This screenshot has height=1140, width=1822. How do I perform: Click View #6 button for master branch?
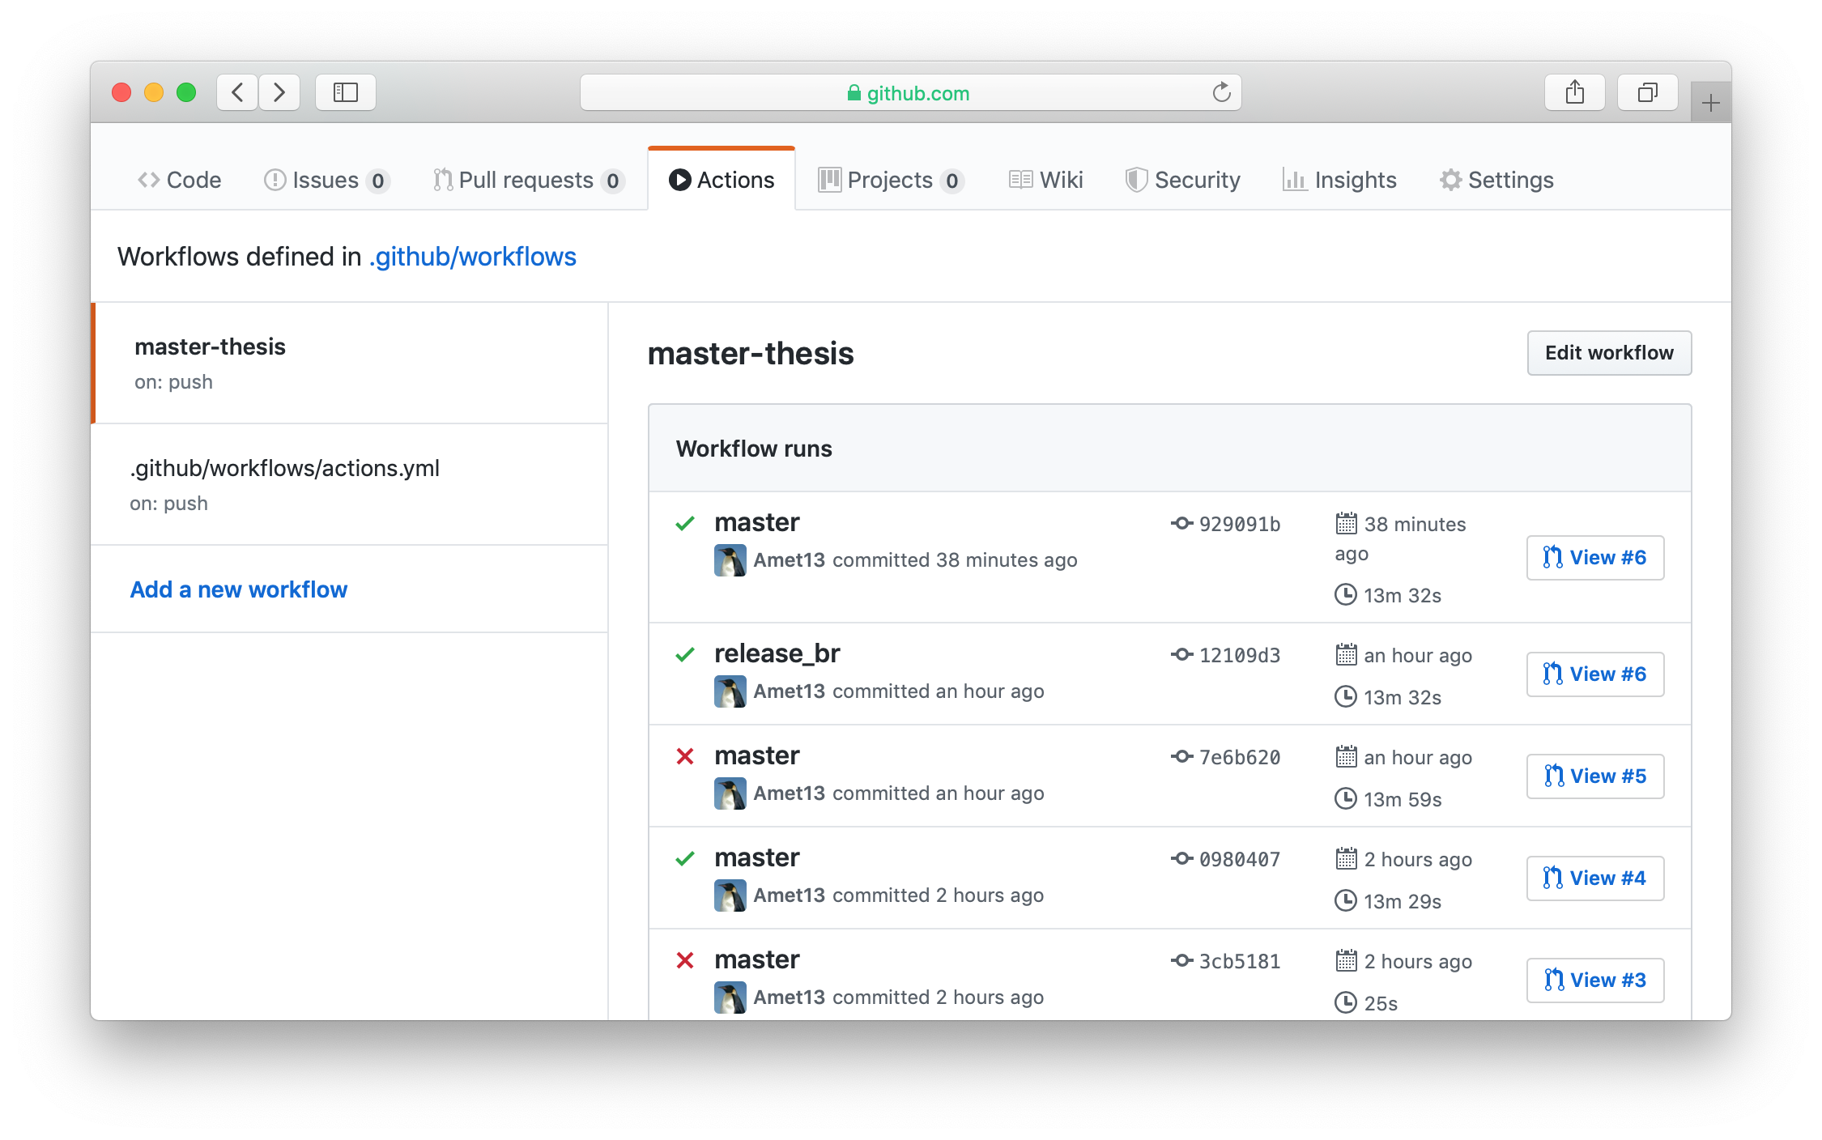(x=1594, y=555)
